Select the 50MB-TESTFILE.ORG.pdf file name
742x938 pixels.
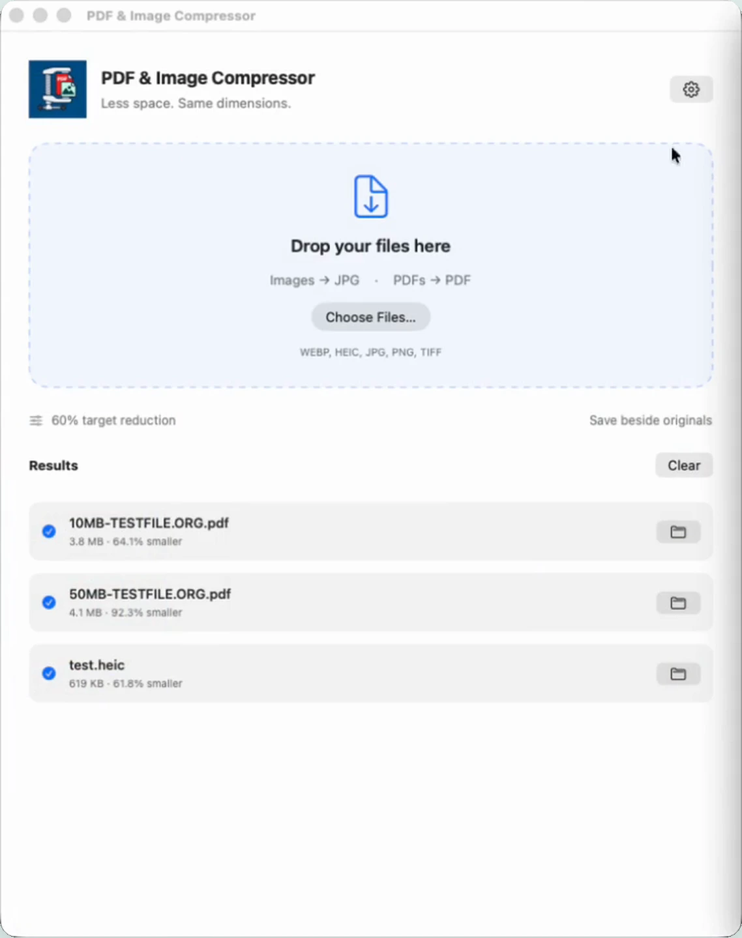(150, 594)
